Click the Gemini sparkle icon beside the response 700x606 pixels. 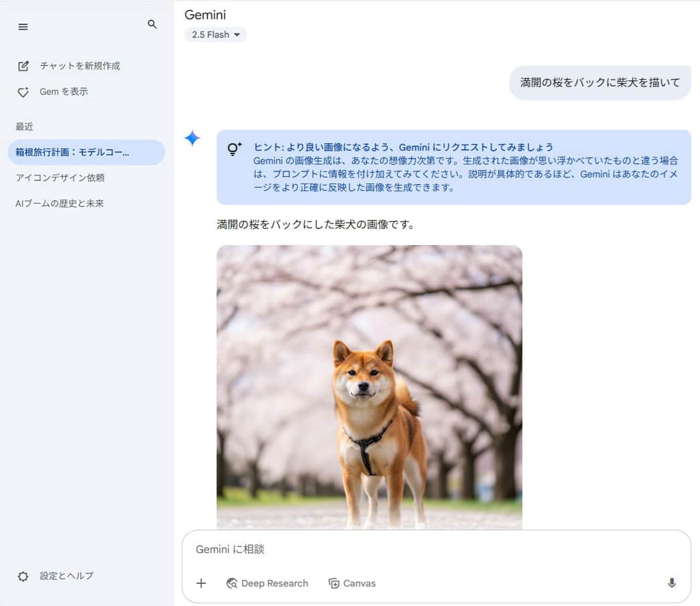coord(192,138)
